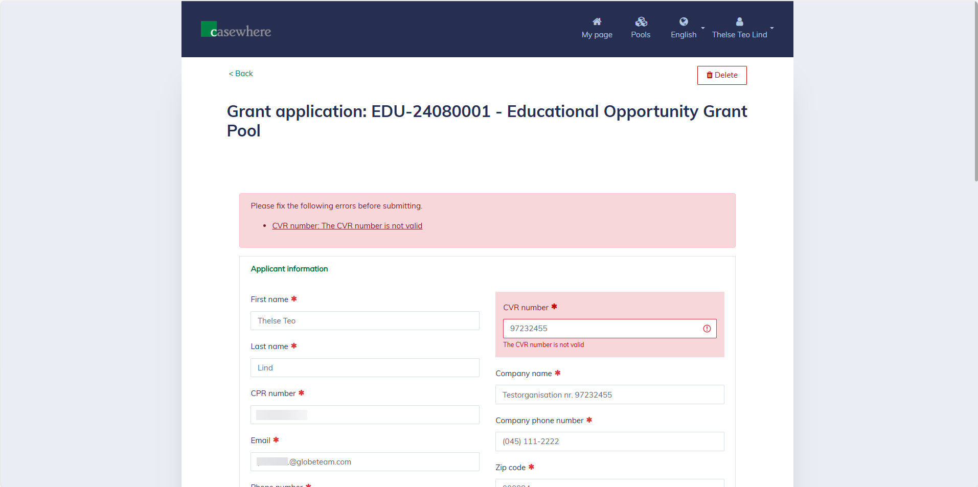Open the My page menu item

click(597, 35)
